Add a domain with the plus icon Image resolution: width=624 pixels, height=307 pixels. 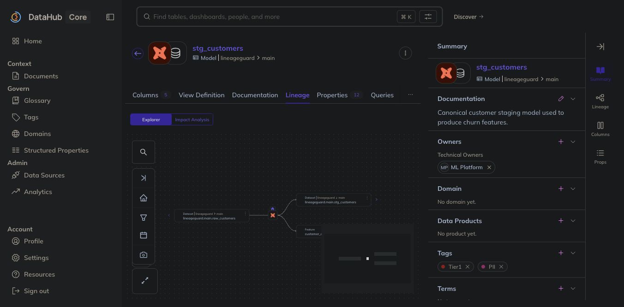561,189
